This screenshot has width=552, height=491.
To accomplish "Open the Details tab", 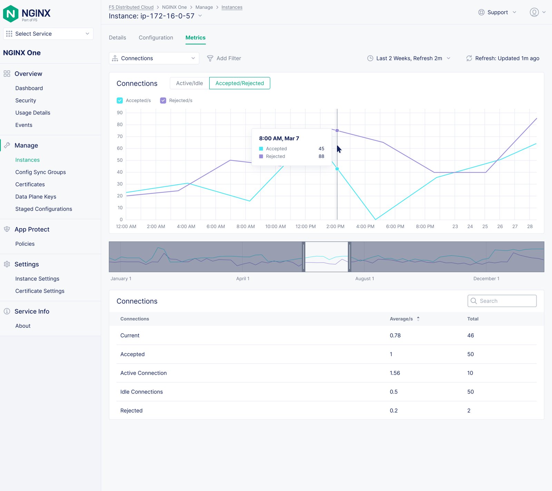I will click(x=117, y=38).
